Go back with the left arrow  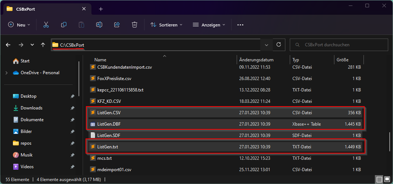click(x=8, y=45)
